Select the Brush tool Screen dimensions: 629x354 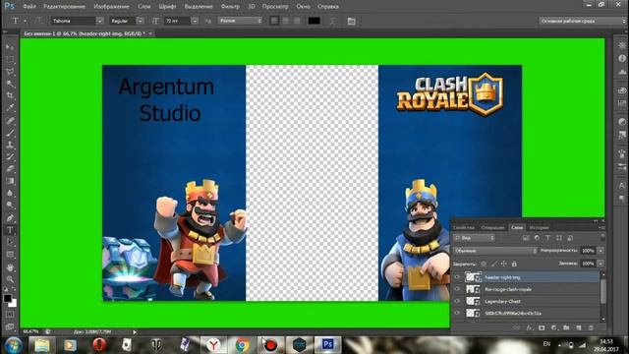[x=10, y=133]
